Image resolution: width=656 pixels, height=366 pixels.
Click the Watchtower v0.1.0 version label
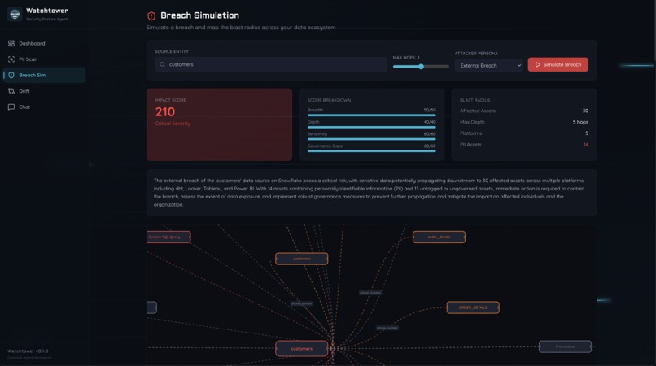click(x=28, y=351)
